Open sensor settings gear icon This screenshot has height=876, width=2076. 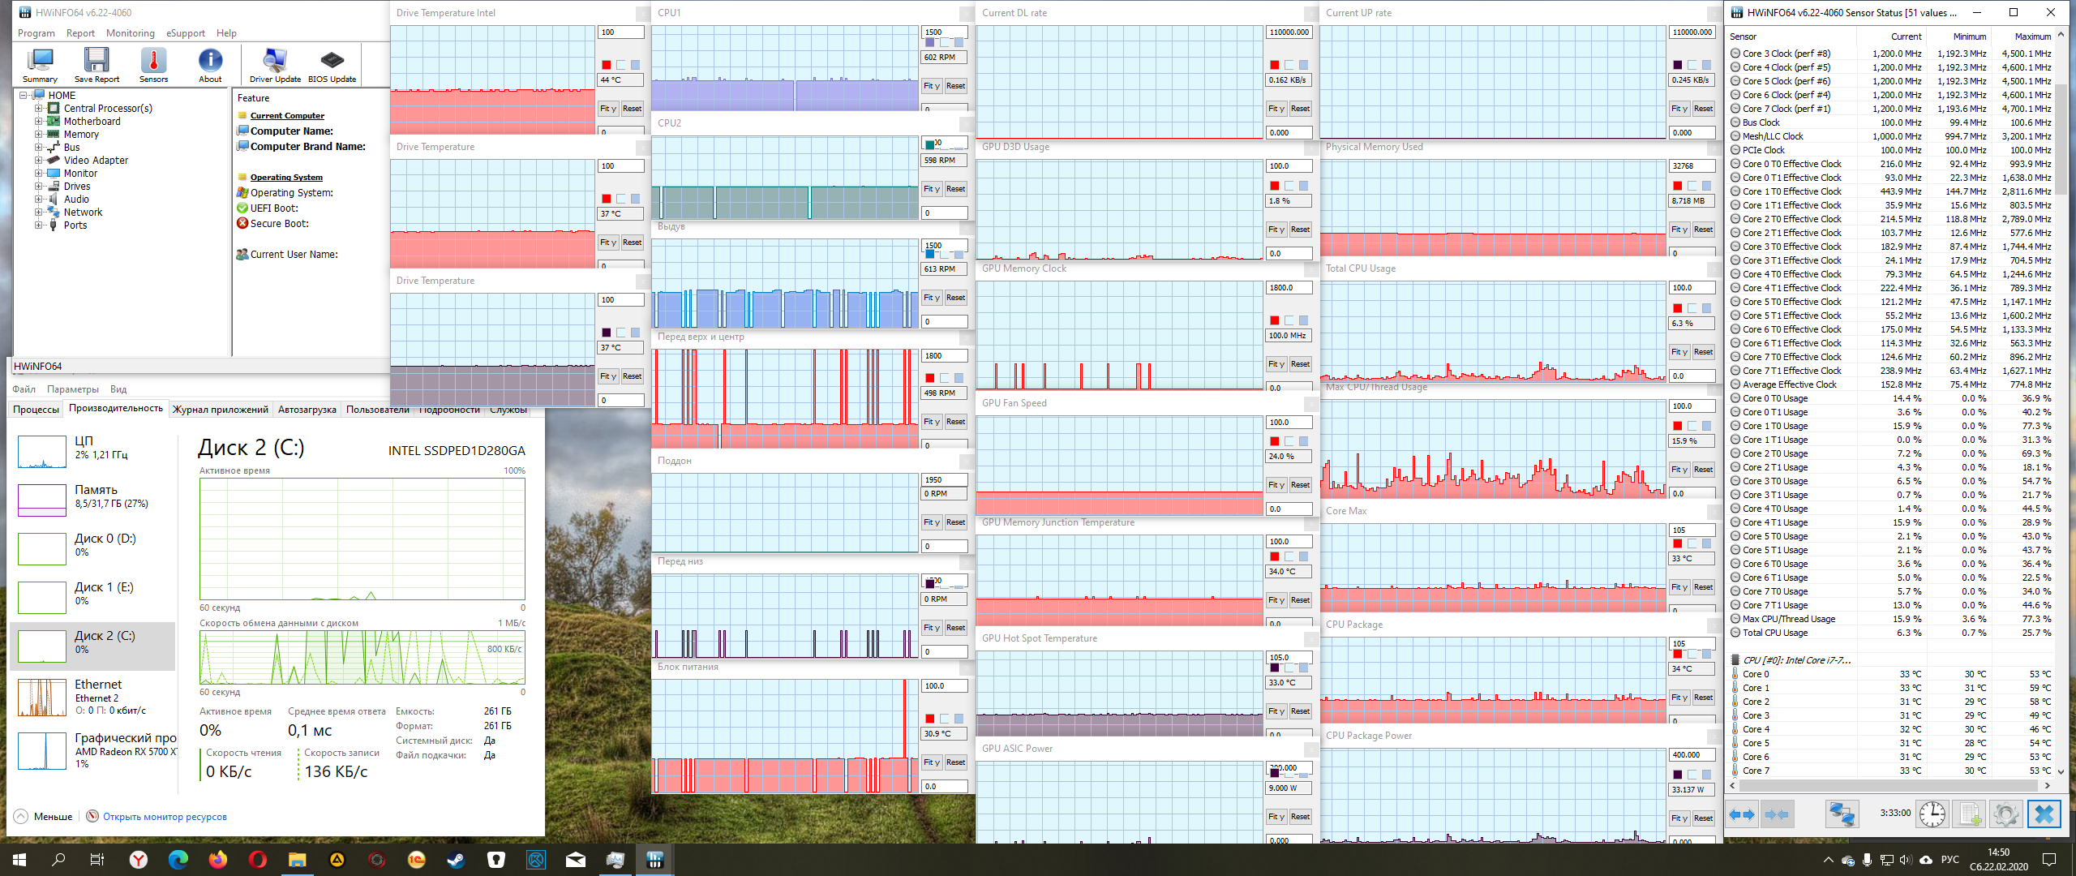point(2005,814)
